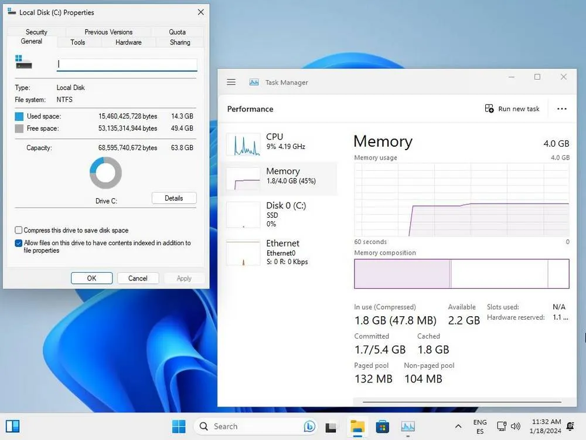Screen dimensions: 586x440
Task: Click the Details button for Drive C:
Action: (174, 198)
